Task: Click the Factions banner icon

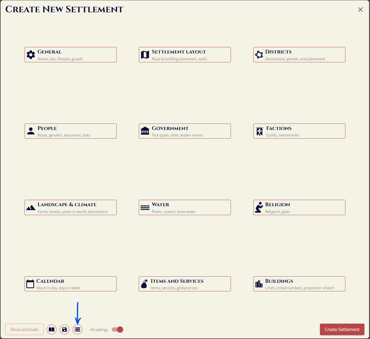Action: 260,131
